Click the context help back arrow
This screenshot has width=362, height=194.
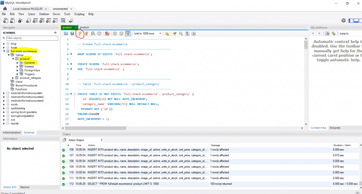click(x=313, y=34)
